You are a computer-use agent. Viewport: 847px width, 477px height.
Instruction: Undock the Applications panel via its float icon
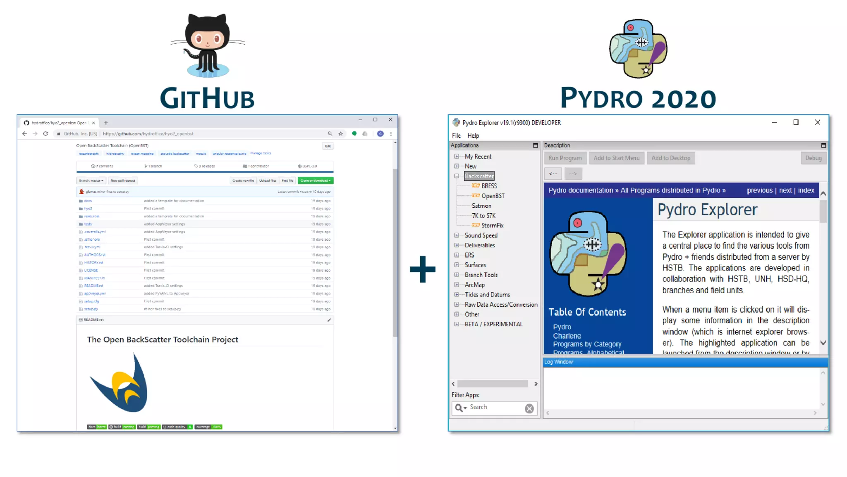(535, 145)
